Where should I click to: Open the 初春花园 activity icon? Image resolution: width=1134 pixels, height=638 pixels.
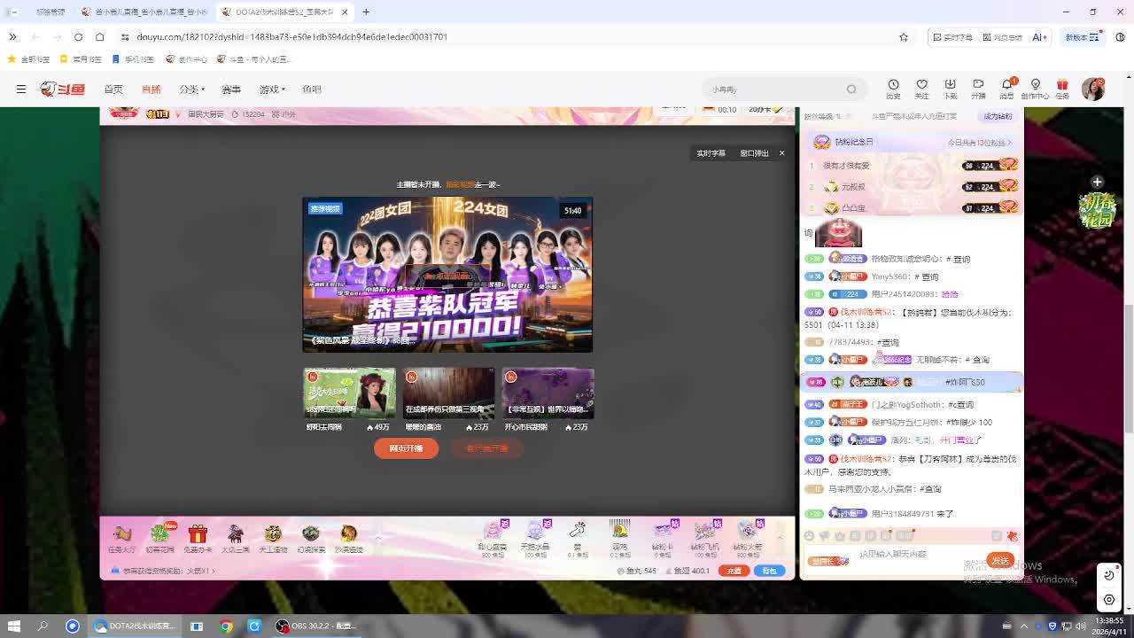[x=160, y=538]
